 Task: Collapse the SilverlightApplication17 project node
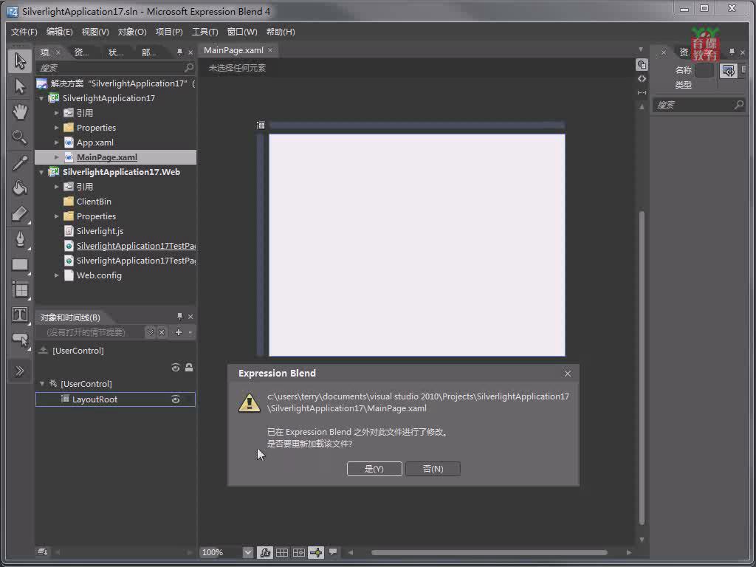pyautogui.click(x=41, y=98)
